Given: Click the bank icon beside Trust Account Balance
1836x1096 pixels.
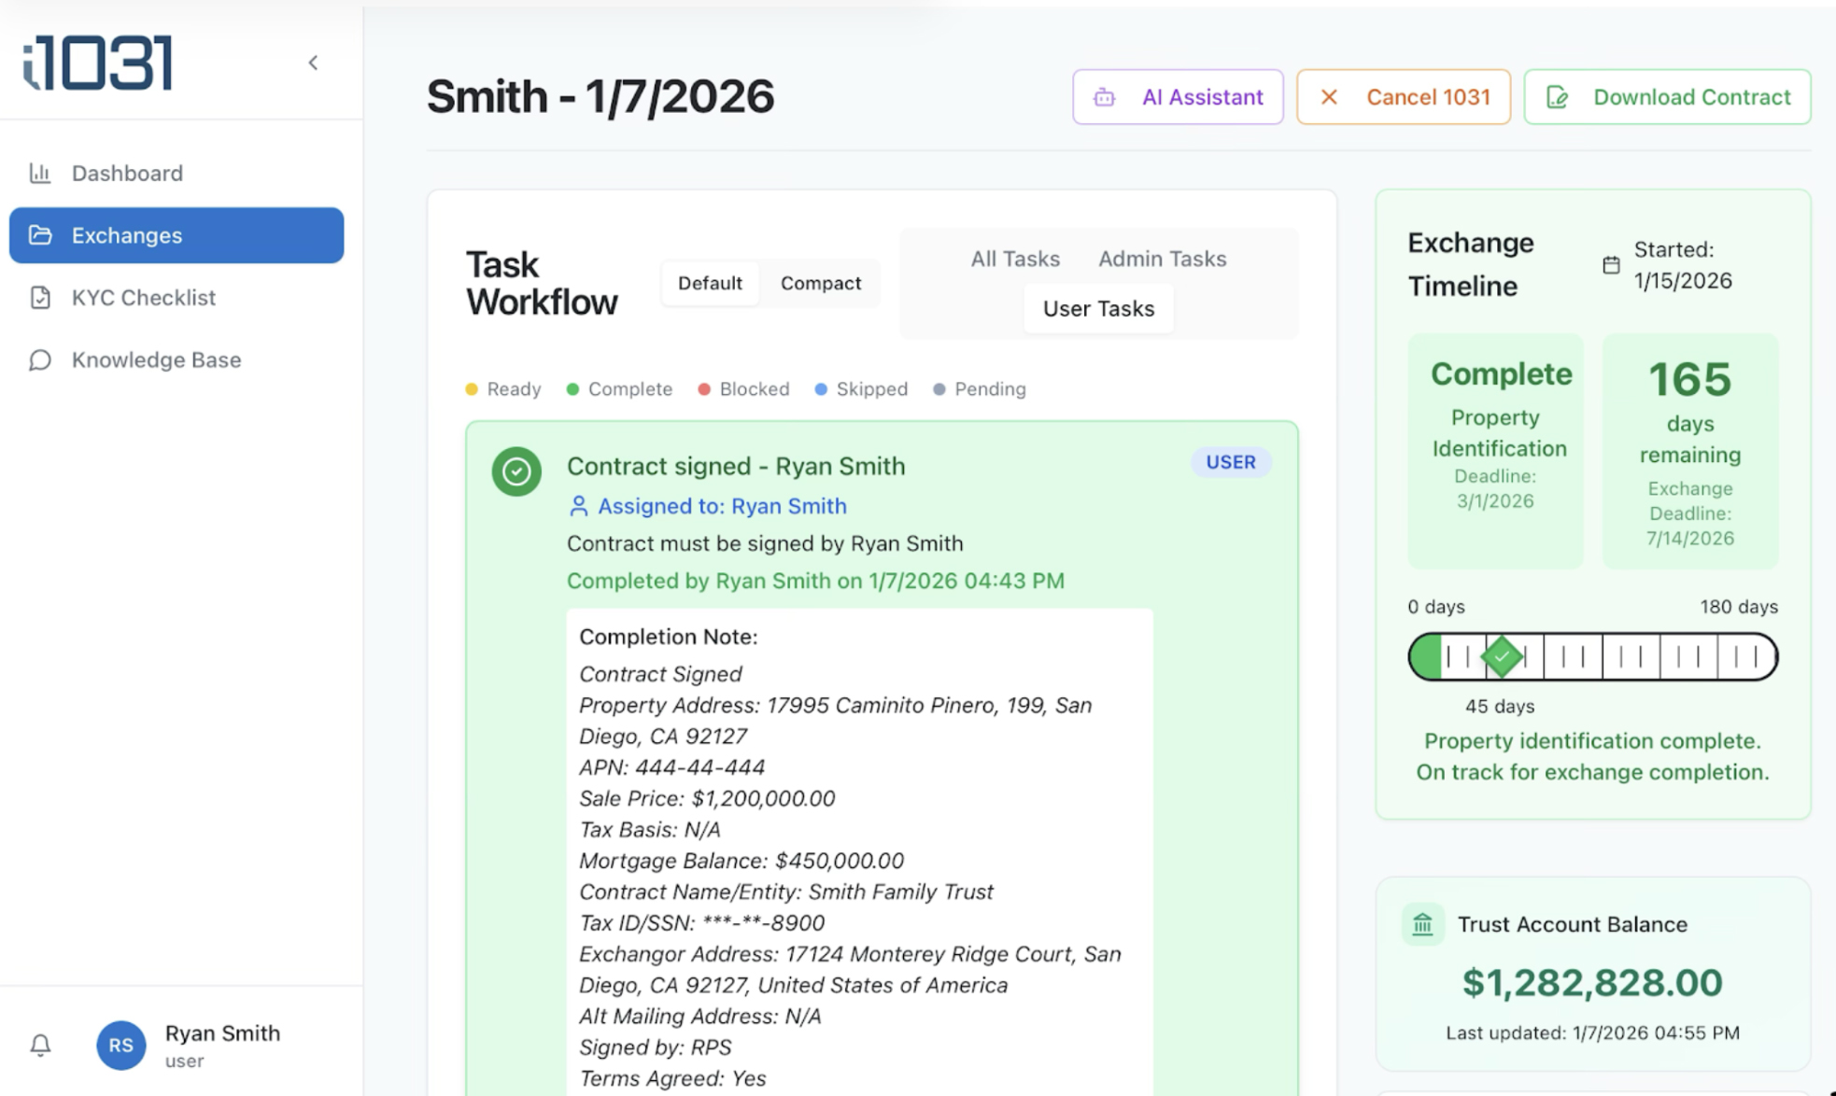Looking at the screenshot, I should [x=1421, y=925].
